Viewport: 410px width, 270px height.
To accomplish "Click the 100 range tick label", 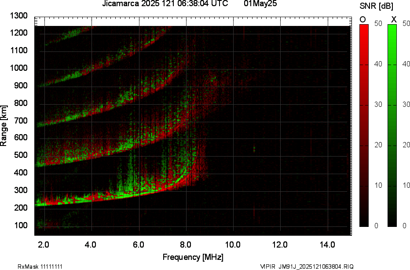I will click(21, 225).
